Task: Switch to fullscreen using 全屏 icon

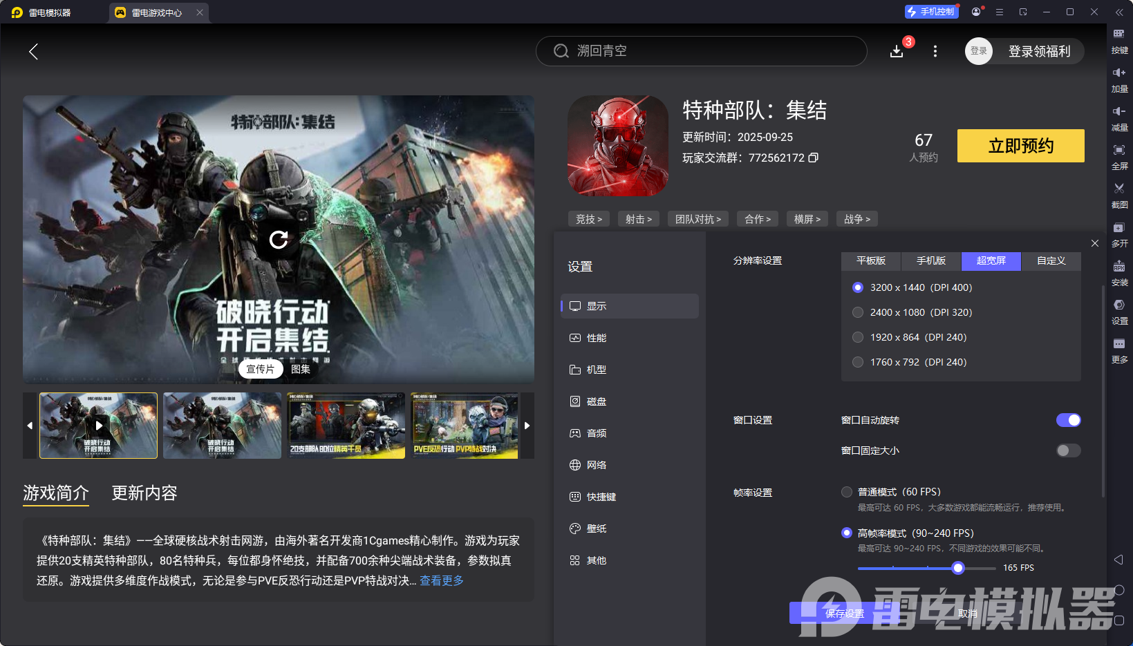Action: [x=1120, y=157]
